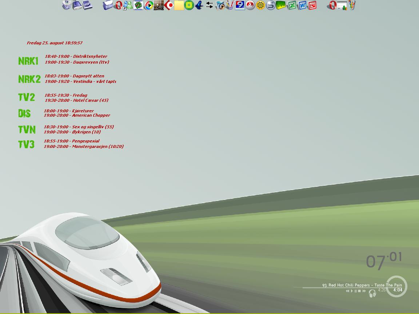Viewport: 419px width, 314px height.
Task: Open the pencil cup icon at dock end
Action: point(352,5)
